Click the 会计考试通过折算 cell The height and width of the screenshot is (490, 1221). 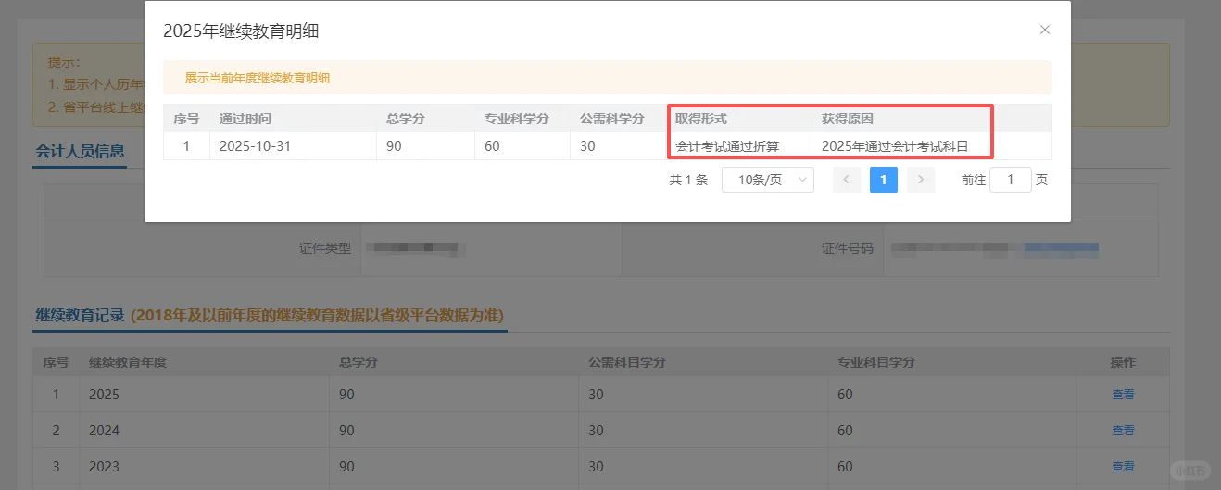point(727,146)
